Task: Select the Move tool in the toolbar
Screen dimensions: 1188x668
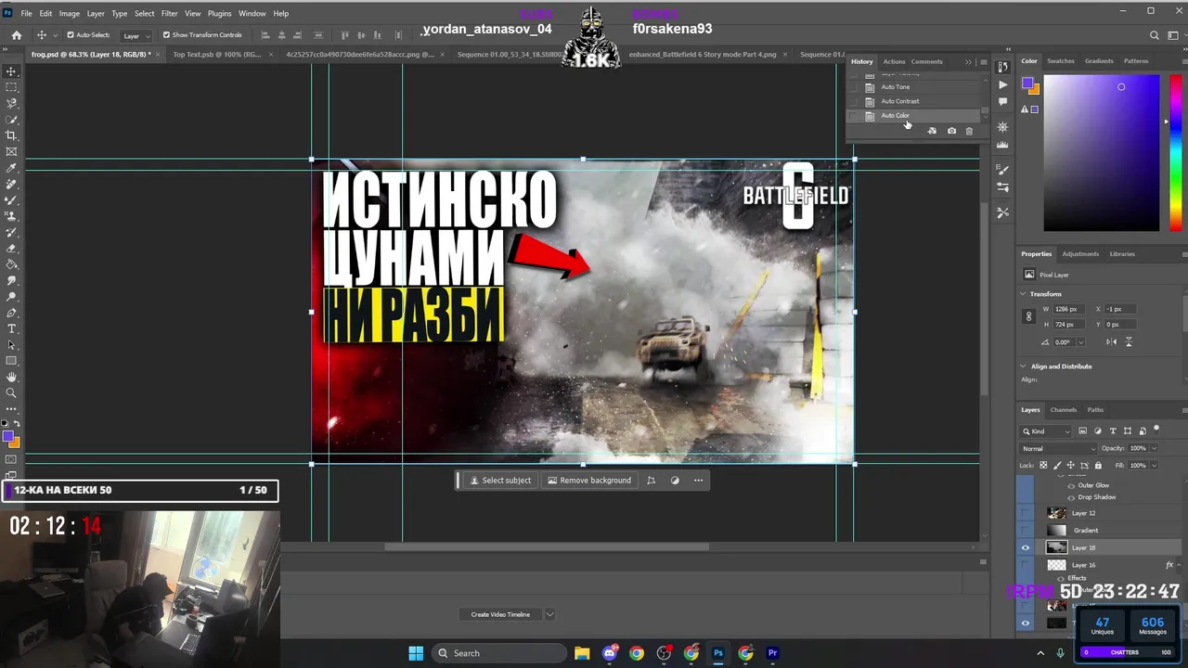Action: tap(12, 71)
